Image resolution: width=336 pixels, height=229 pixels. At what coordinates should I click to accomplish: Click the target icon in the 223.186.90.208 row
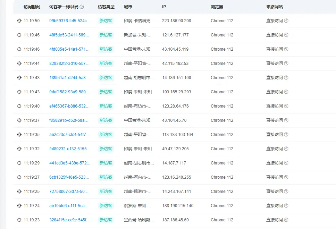(x=19, y=21)
